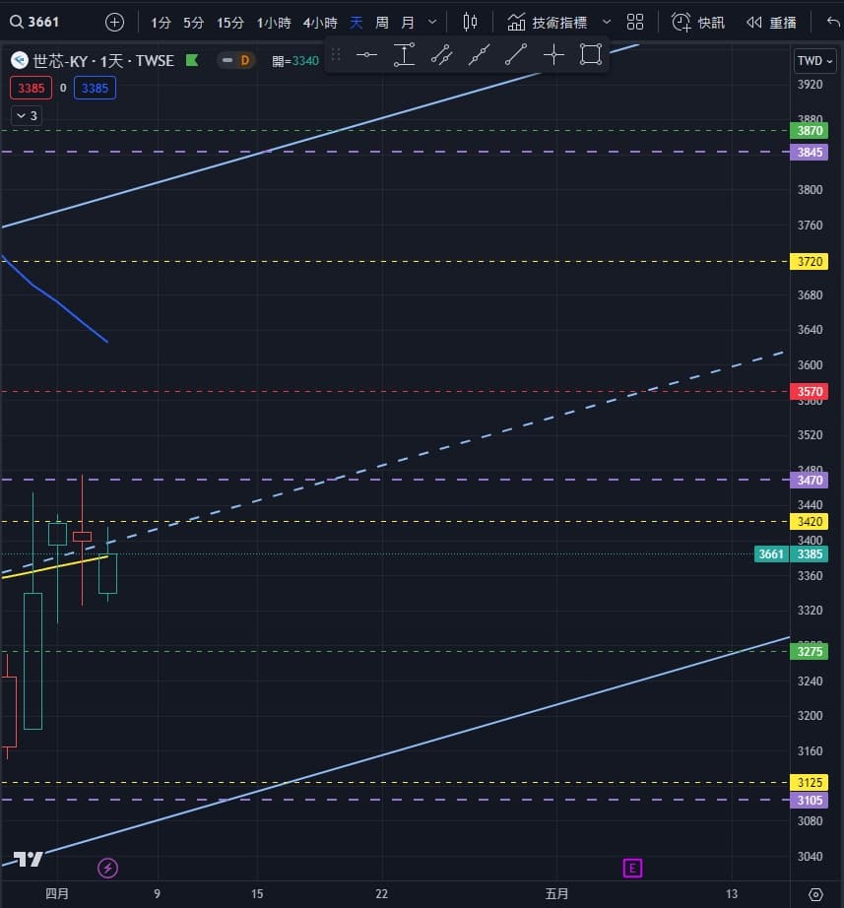Click the purple E earnings marker
The width and height of the screenshot is (844, 908).
click(632, 868)
